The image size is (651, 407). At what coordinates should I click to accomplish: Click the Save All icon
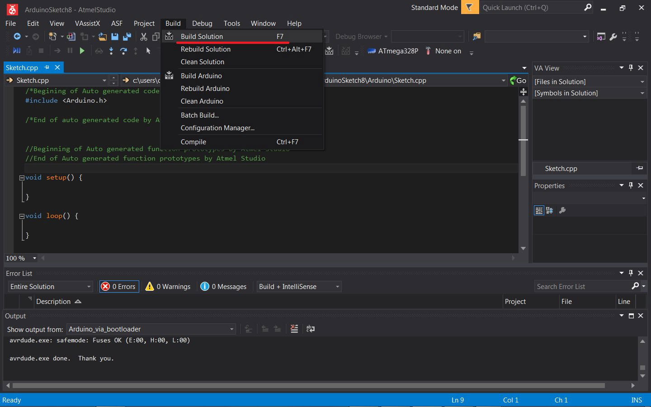click(x=127, y=37)
